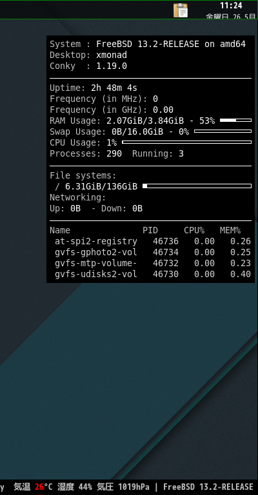Screen dimensions: 258x495
Task: Click the 'Processes: 290' text
Action: pos(86,154)
